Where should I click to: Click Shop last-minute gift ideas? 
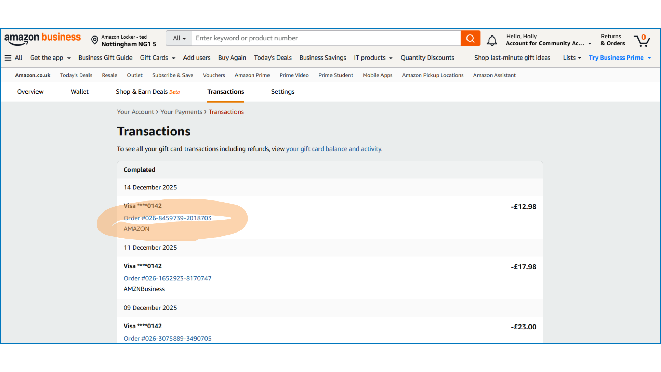coord(512,58)
